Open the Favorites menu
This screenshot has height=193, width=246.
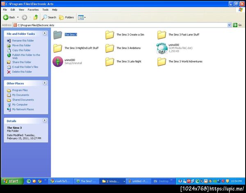pyautogui.click(x=33, y=9)
